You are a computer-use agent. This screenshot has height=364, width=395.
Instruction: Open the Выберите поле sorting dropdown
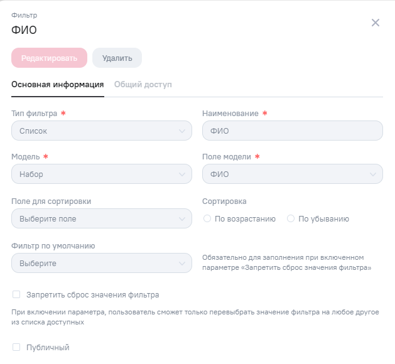tap(94, 219)
